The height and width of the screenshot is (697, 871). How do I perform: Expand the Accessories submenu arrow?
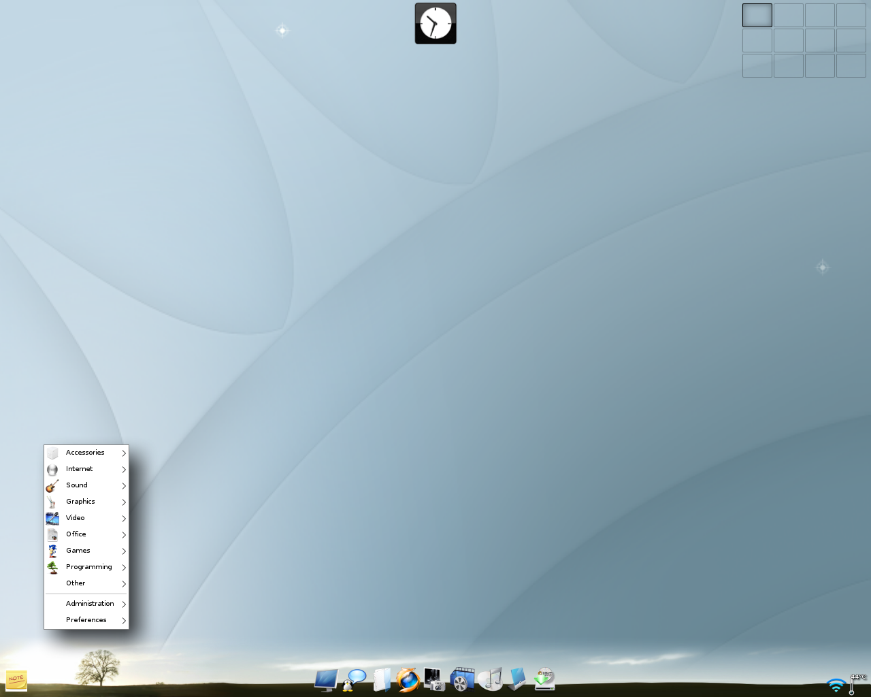124,453
